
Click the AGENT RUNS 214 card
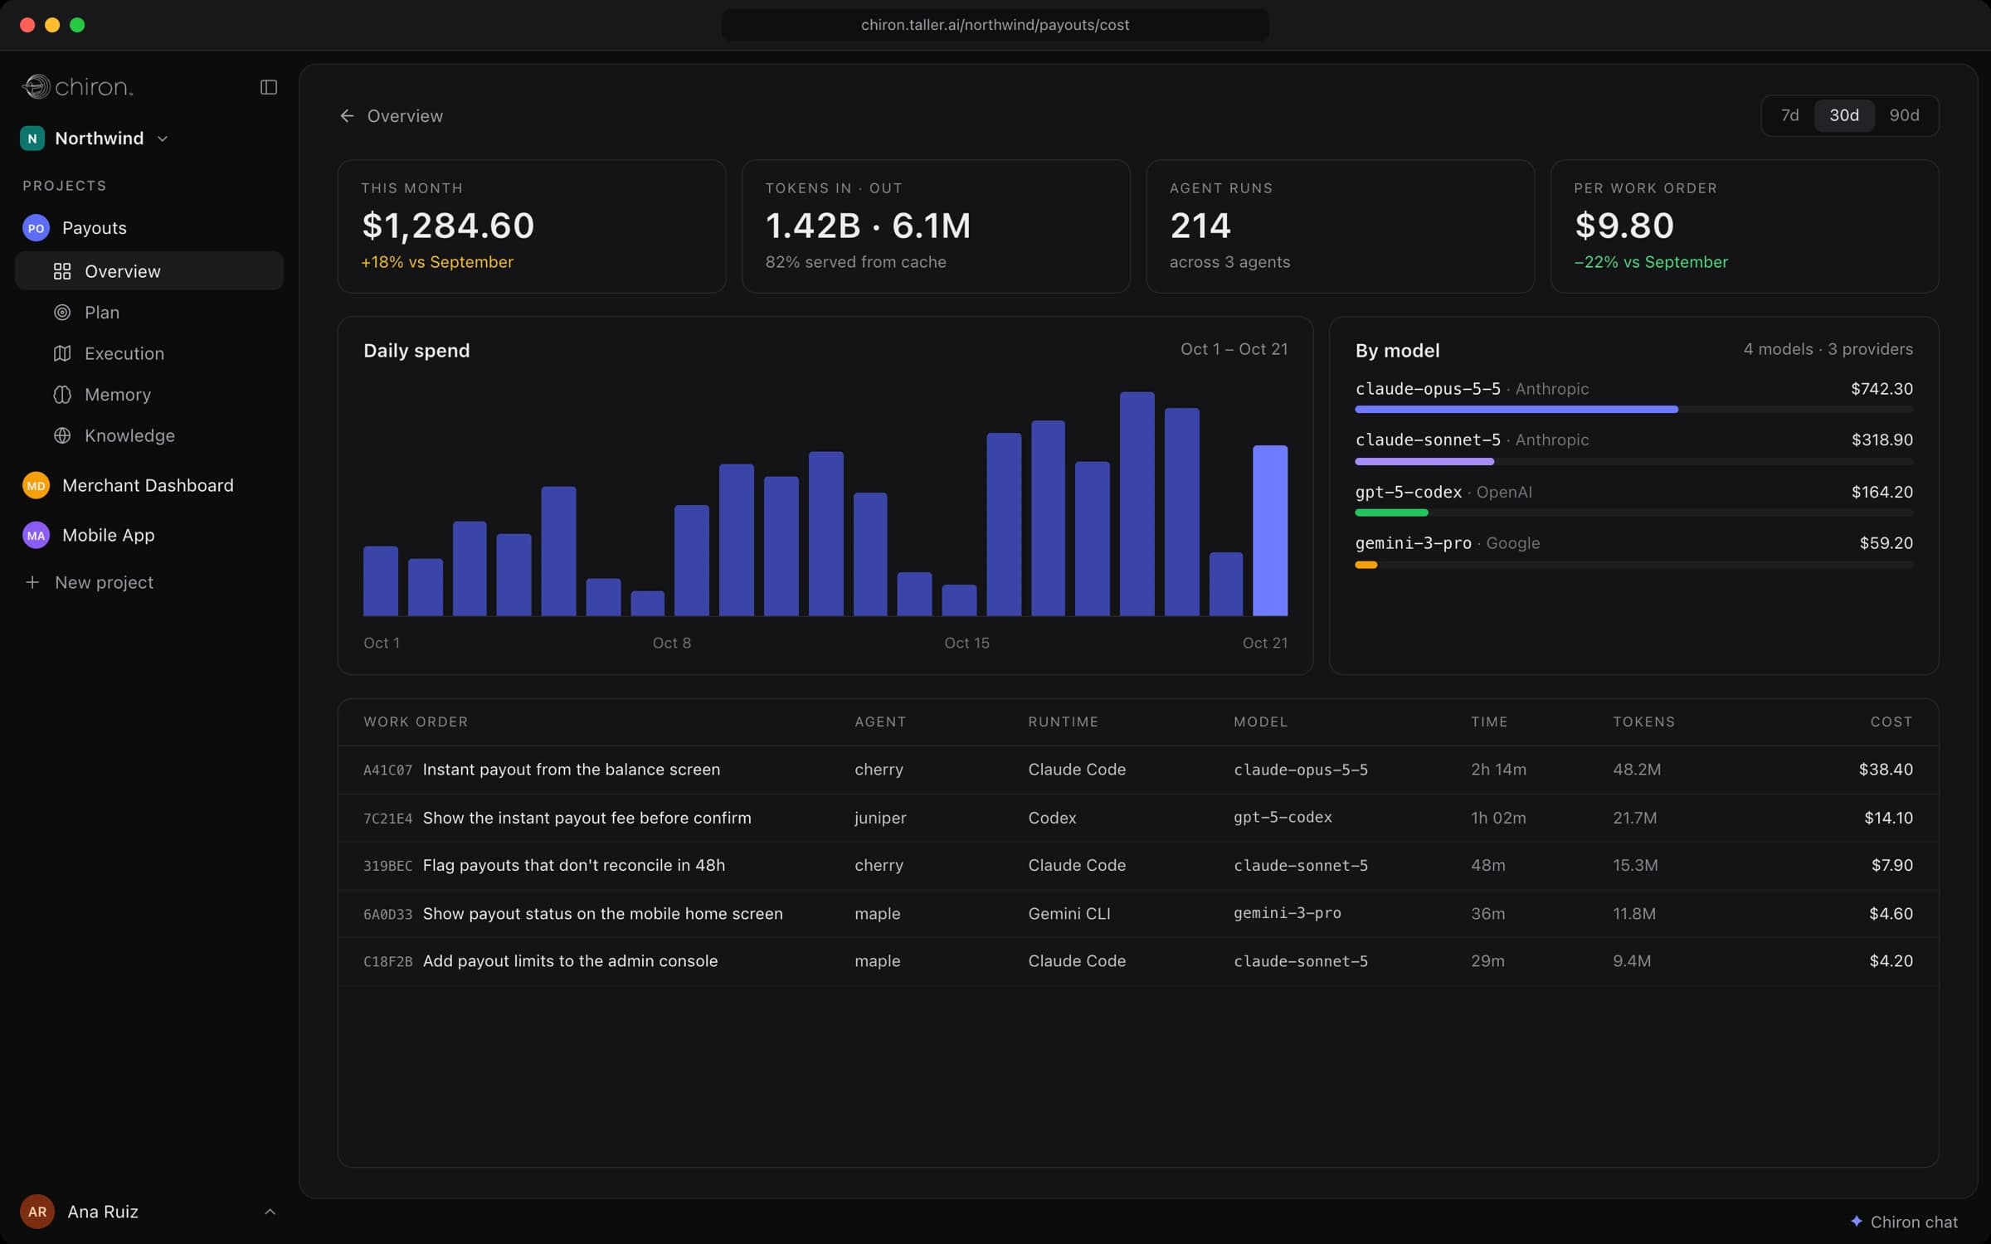(1340, 226)
